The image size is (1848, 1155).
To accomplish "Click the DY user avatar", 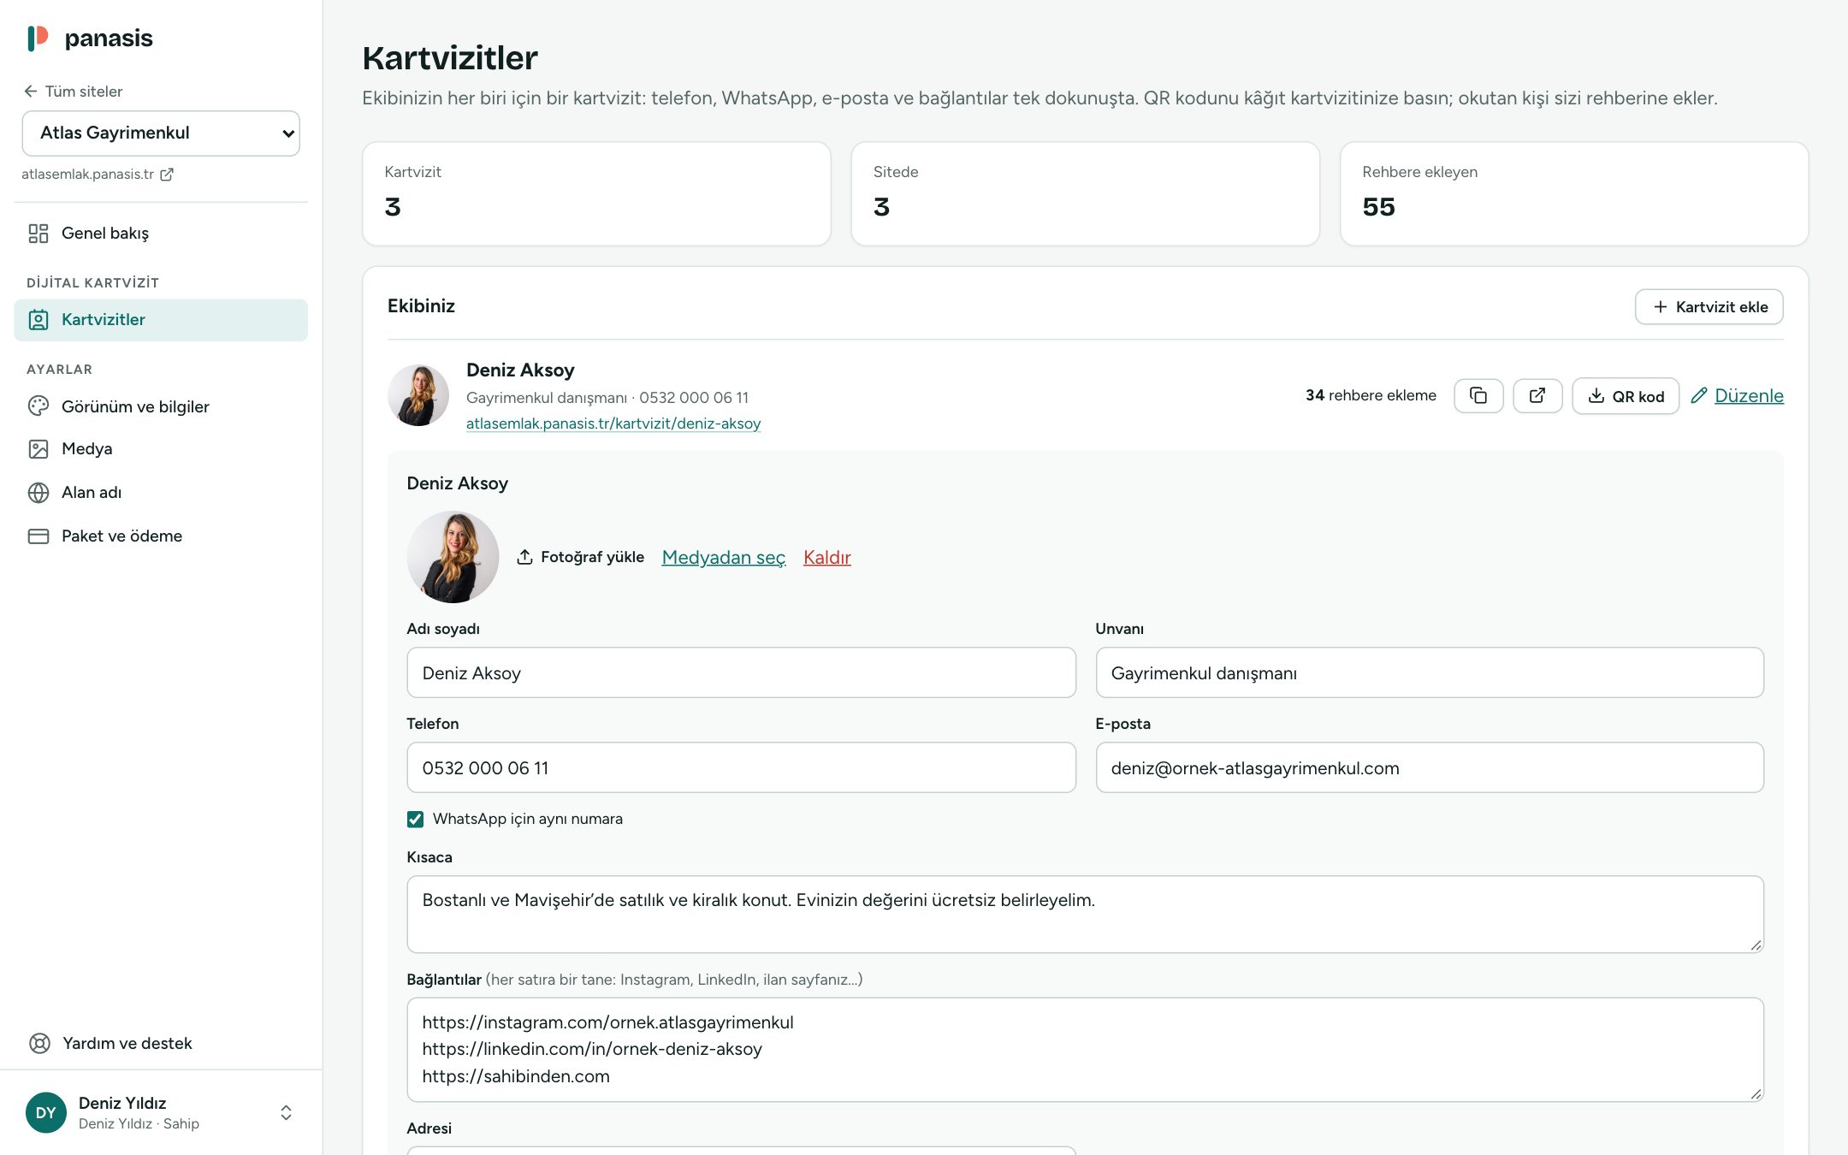I will (46, 1112).
